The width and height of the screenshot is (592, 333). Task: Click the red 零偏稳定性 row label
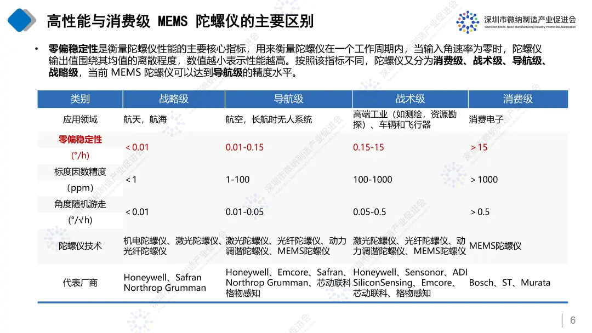80,140
